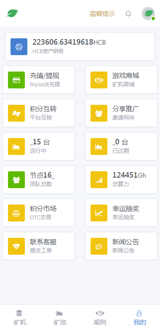
Task: Click the blue HCB asset icon
Action: 19,47
